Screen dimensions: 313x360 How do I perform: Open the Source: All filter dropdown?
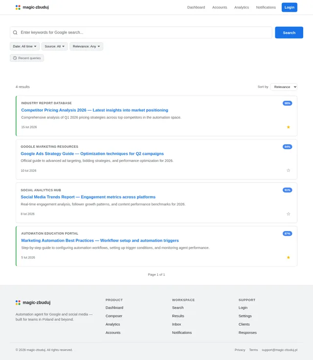[55, 46]
